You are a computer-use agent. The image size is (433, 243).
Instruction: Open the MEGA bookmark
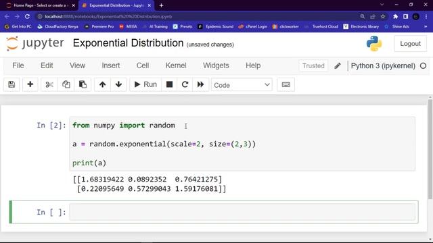(x=128, y=26)
